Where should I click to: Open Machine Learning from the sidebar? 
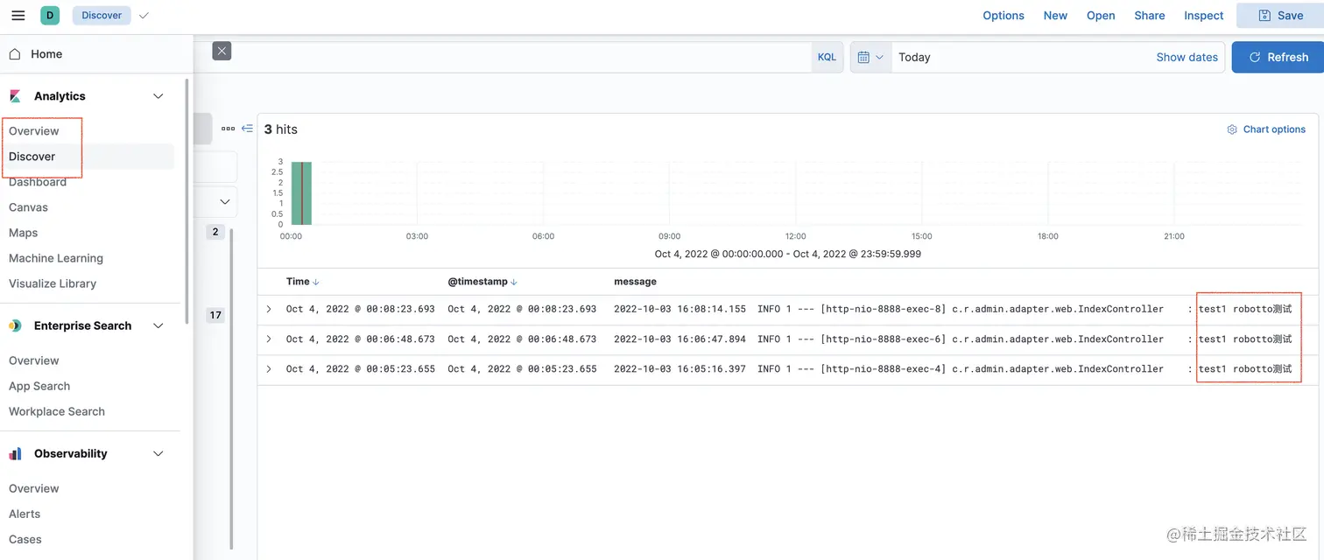point(56,258)
